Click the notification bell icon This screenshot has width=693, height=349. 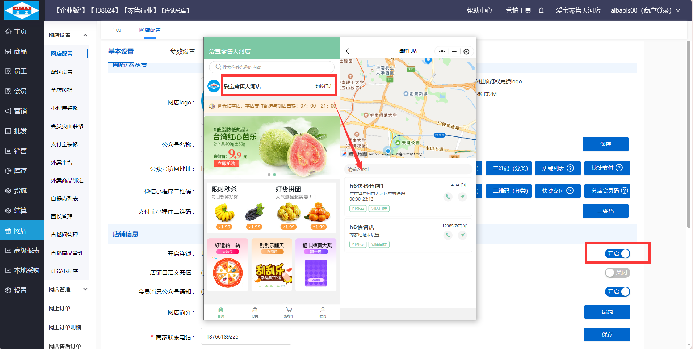pos(541,10)
